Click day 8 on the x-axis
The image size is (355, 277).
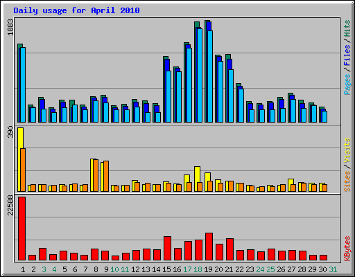tap(96, 269)
